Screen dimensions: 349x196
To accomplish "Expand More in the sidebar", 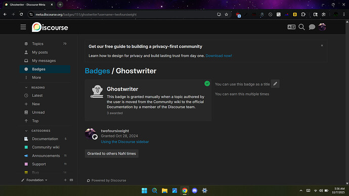I will coord(45,78).
